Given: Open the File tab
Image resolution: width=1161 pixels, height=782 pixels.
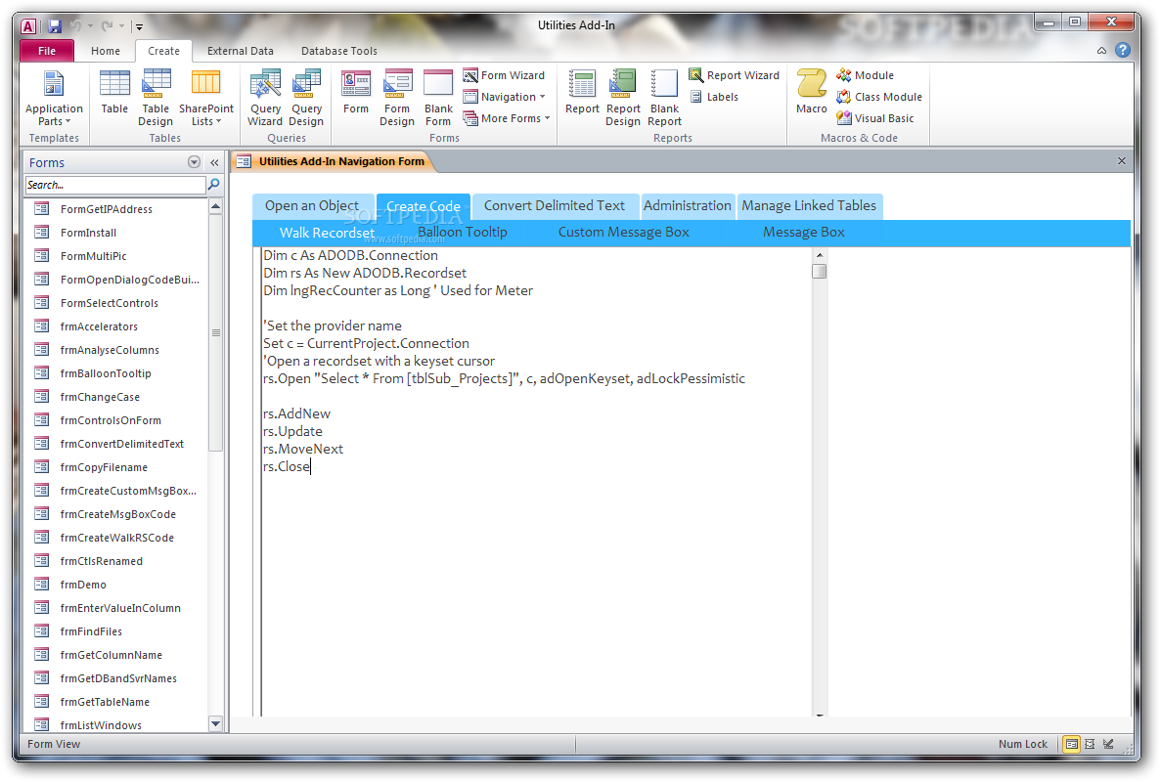Looking at the screenshot, I should (47, 50).
